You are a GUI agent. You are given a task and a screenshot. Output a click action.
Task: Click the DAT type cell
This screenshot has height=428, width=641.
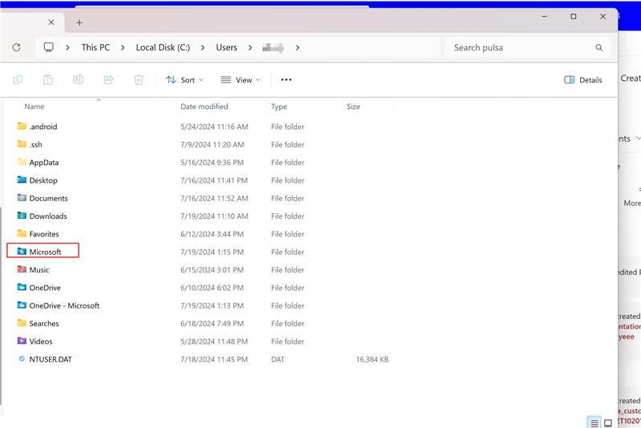point(277,359)
